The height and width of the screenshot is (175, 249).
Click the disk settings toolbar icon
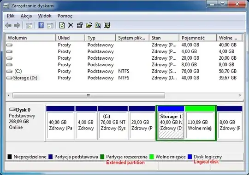107,25
